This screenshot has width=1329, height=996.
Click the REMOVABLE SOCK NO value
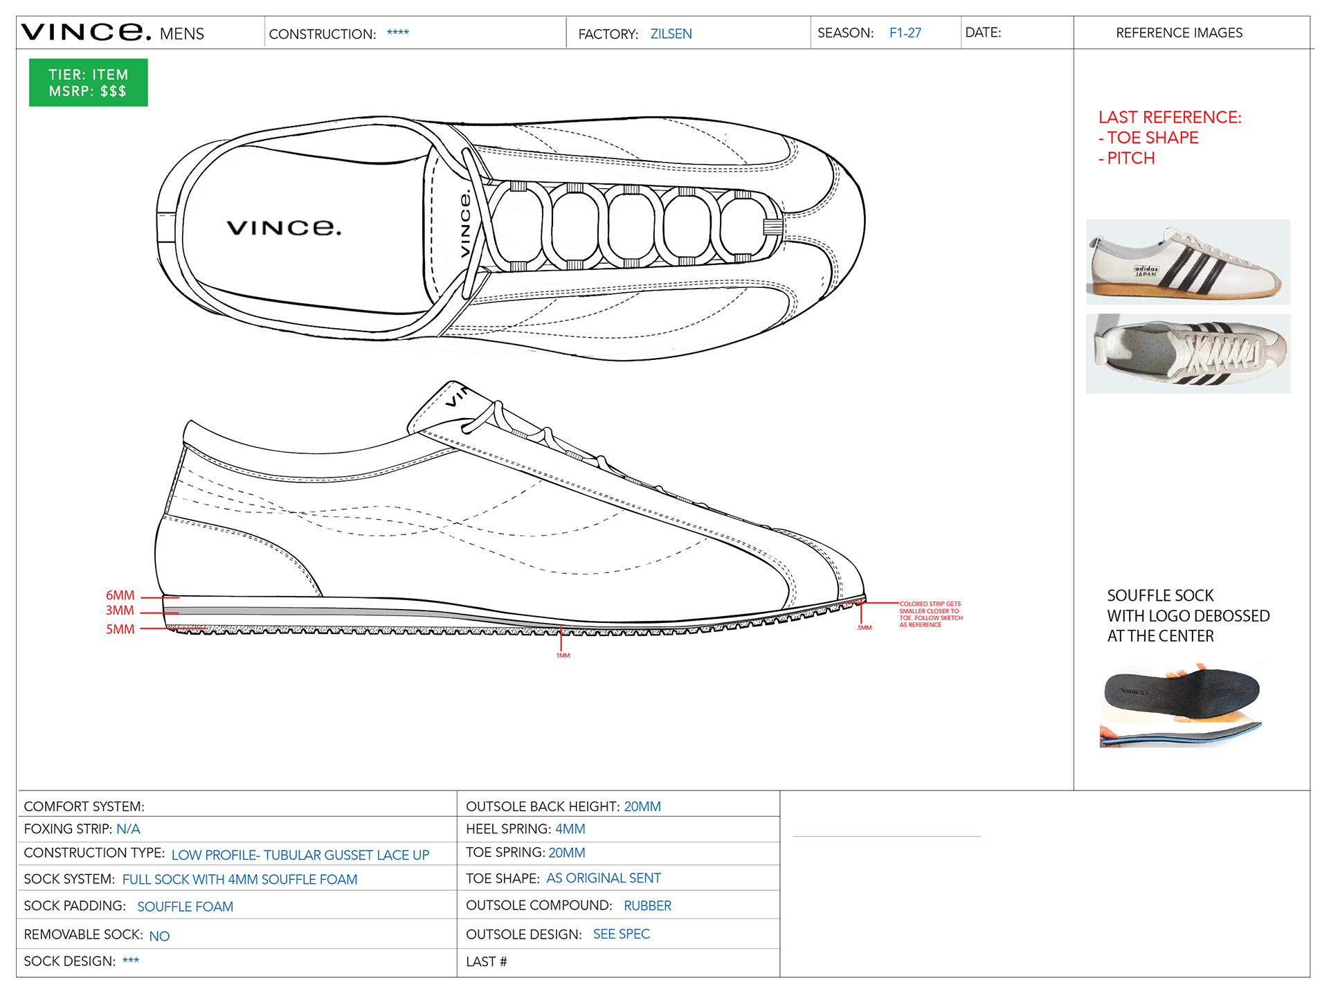click(x=159, y=936)
